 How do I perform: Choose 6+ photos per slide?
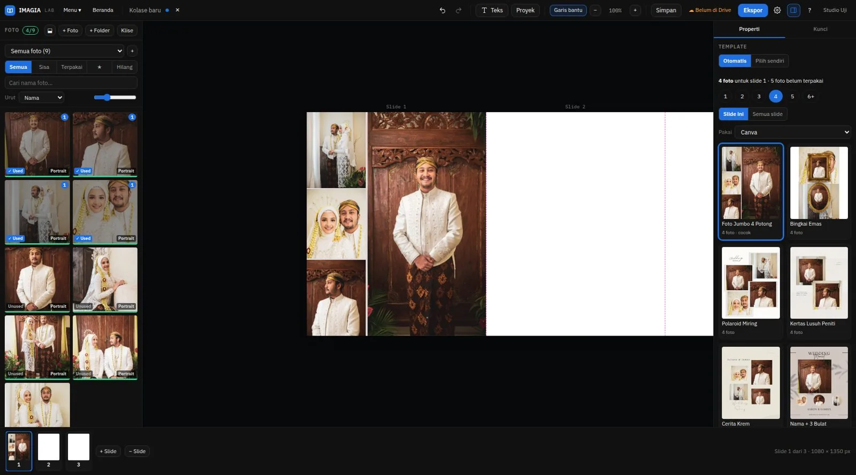tap(811, 97)
